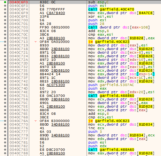Click opcode bytes 'E8 77FDFFFF'
Image resolution: width=161 pixels, height=156 pixels.
click(52, 9)
